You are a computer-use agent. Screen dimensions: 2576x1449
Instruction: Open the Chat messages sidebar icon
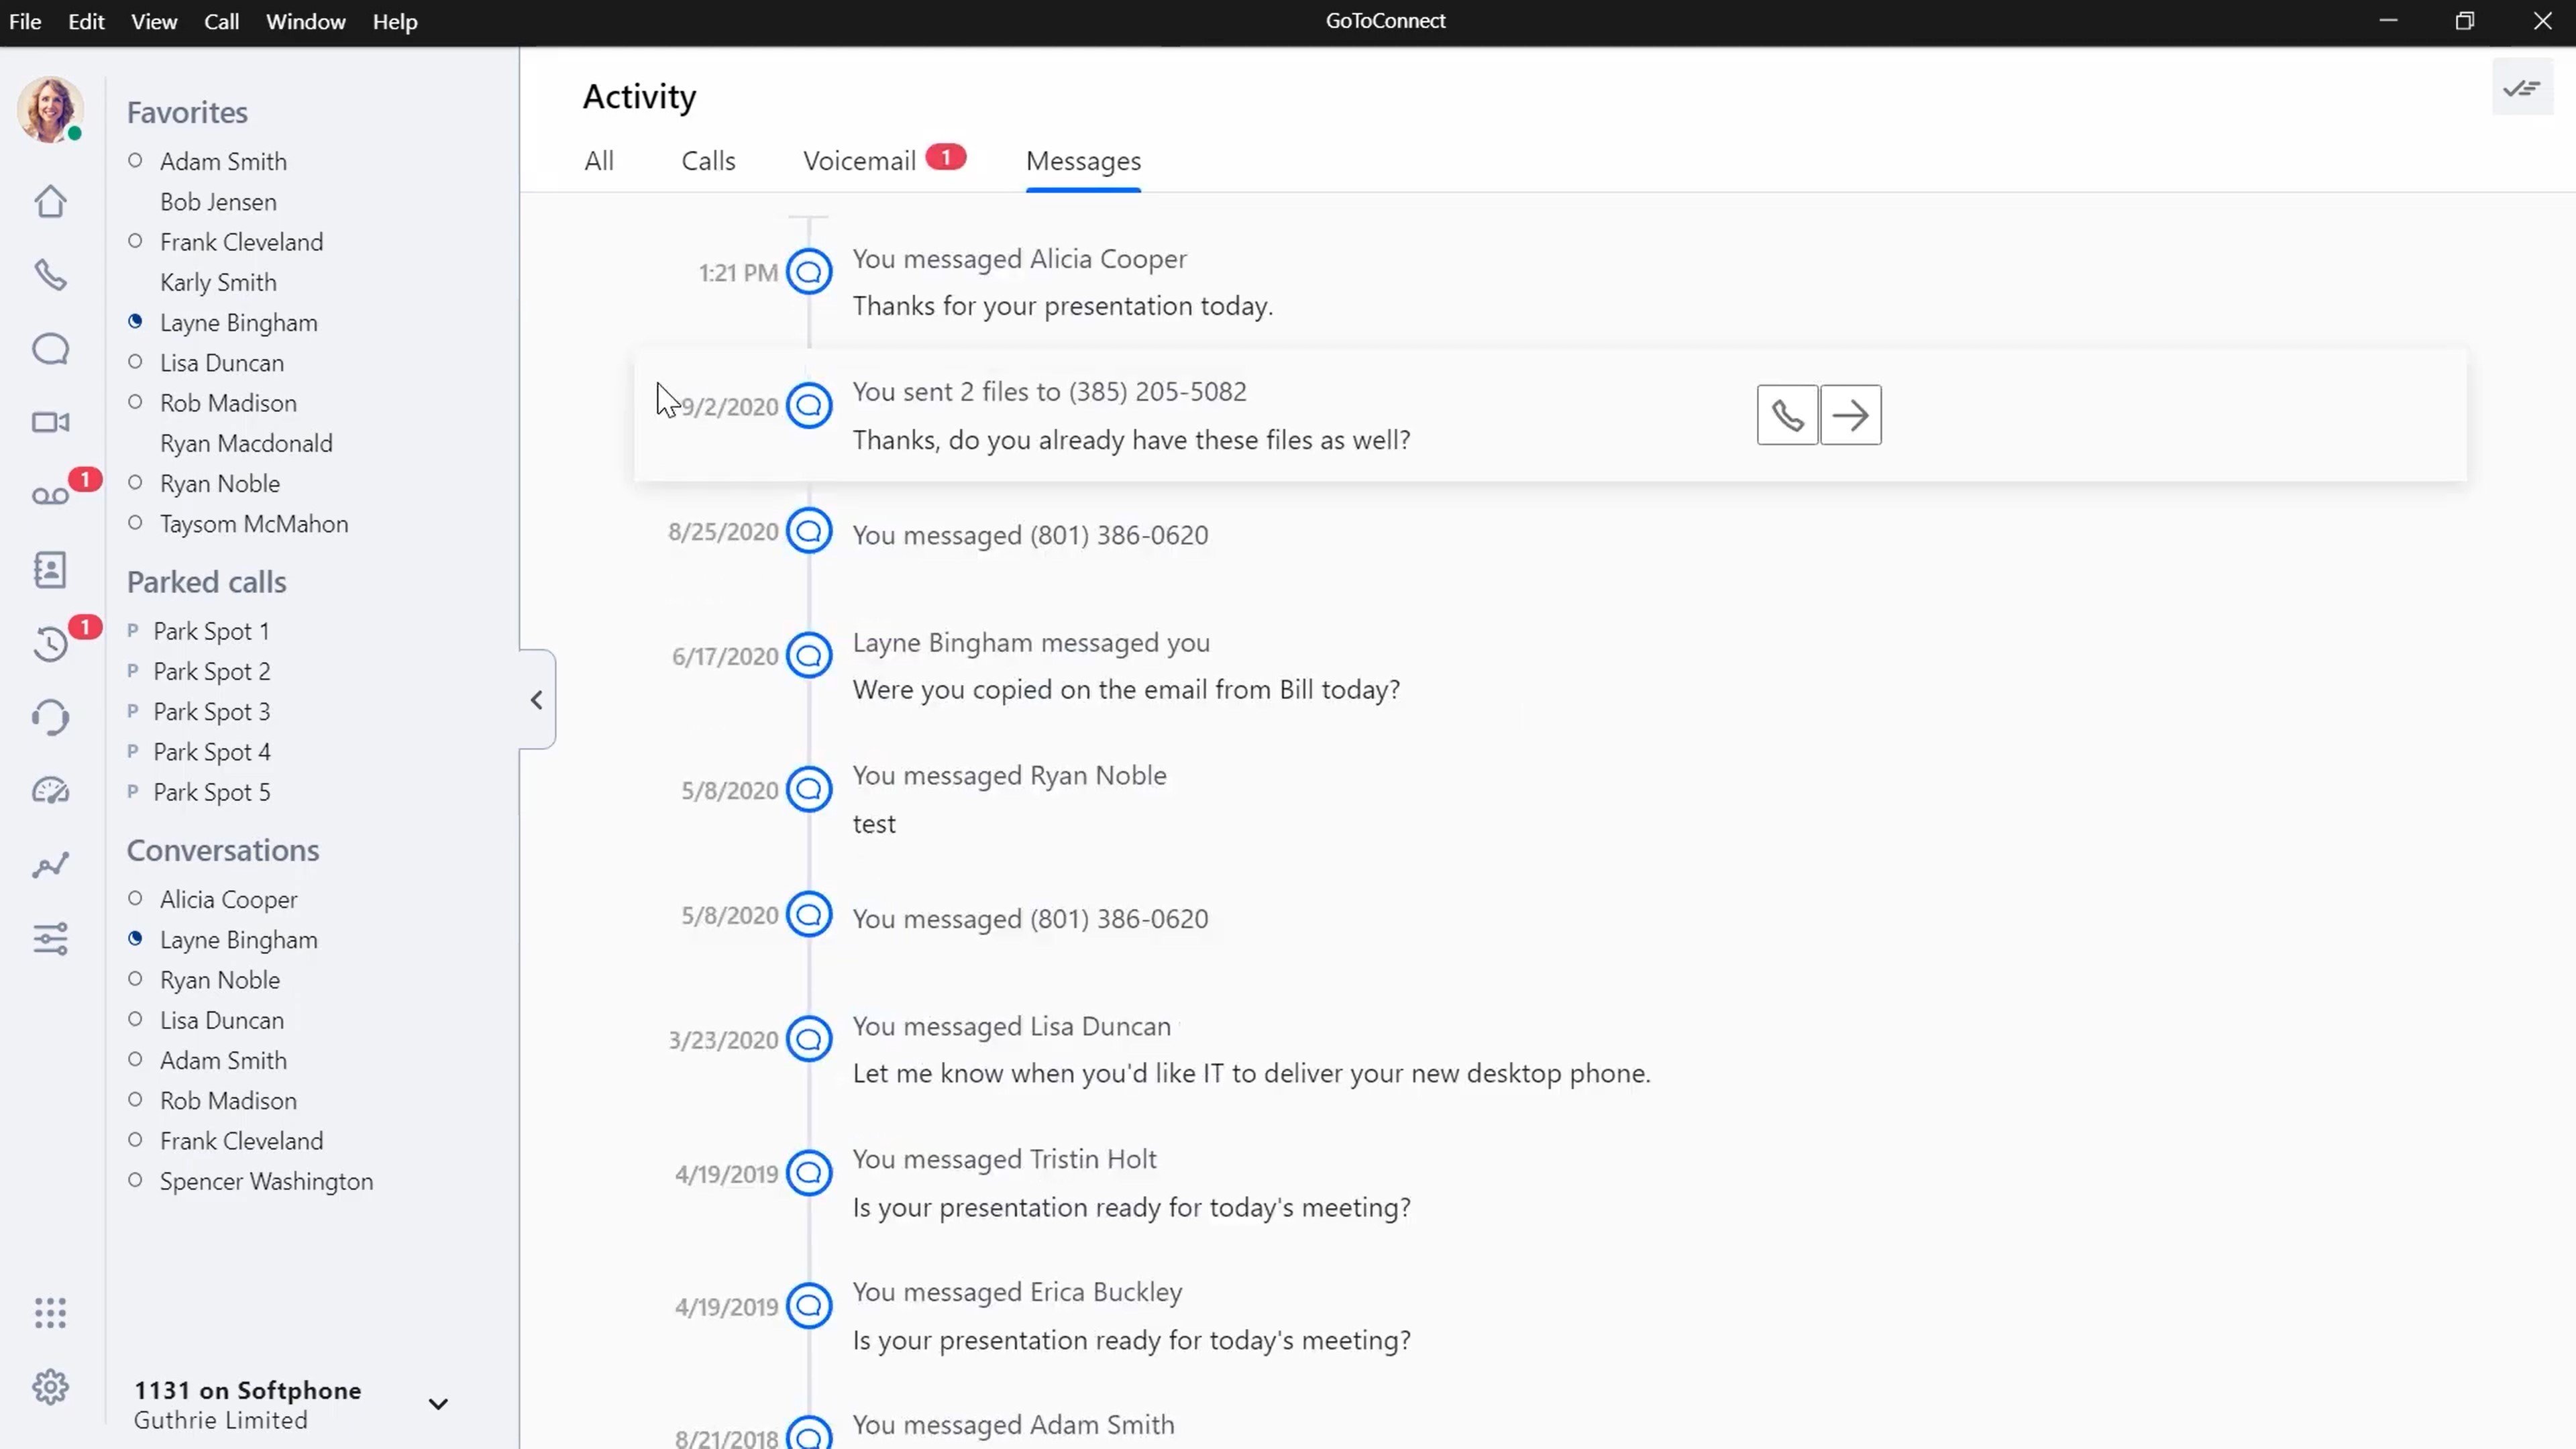coord(50,349)
